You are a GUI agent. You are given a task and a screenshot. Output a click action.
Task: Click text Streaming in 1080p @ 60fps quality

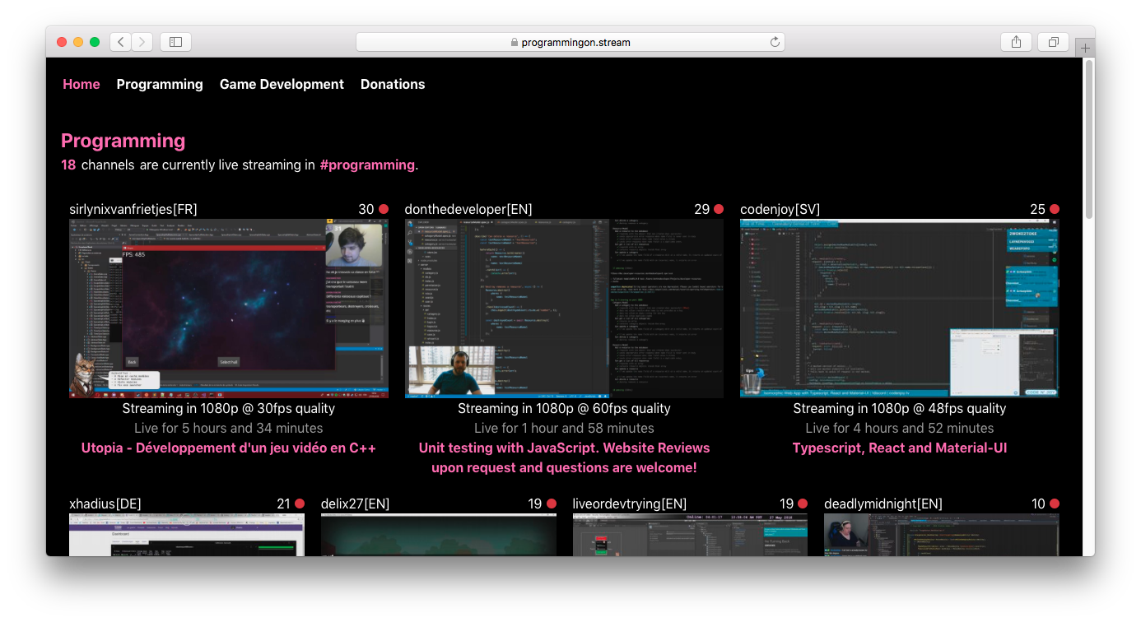click(x=564, y=408)
